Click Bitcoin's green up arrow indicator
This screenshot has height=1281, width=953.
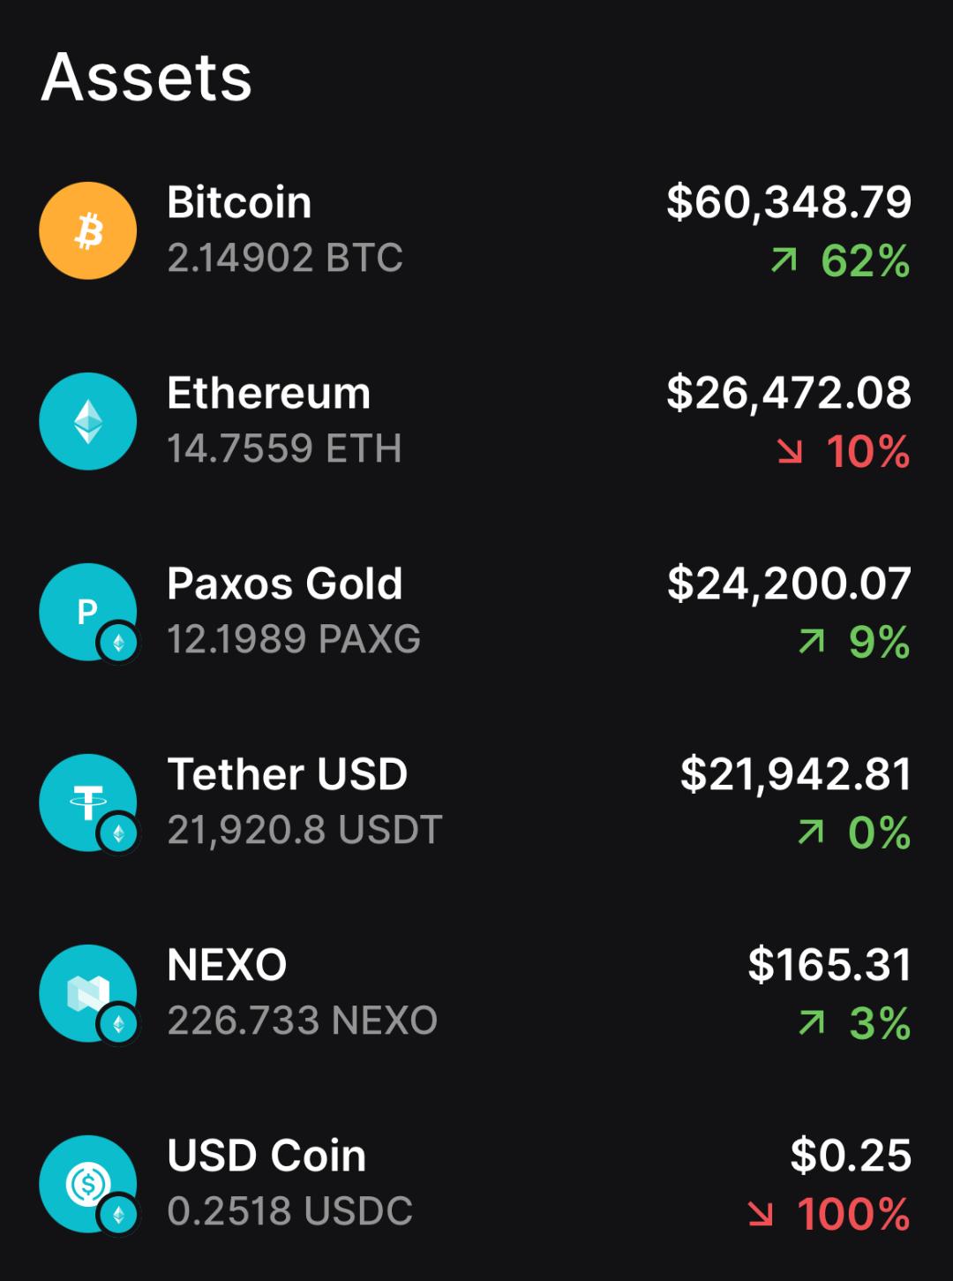(784, 260)
